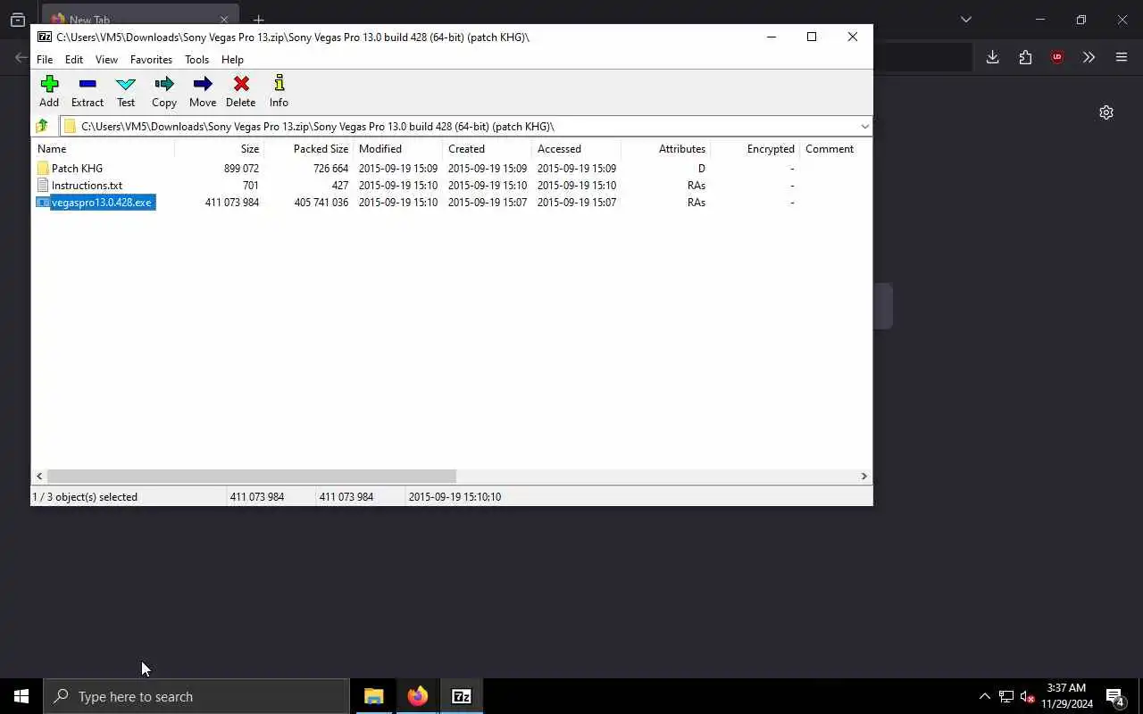
Task: Select the Patch KHG folder
Action: tap(77, 168)
